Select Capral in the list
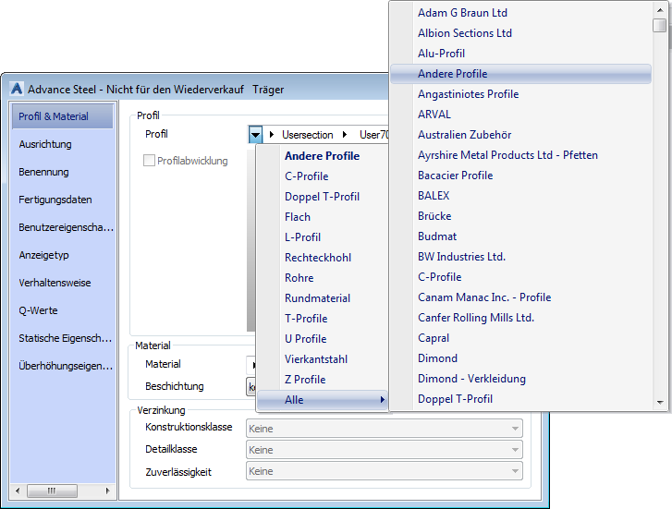The width and height of the screenshot is (672, 509). pyautogui.click(x=520, y=338)
